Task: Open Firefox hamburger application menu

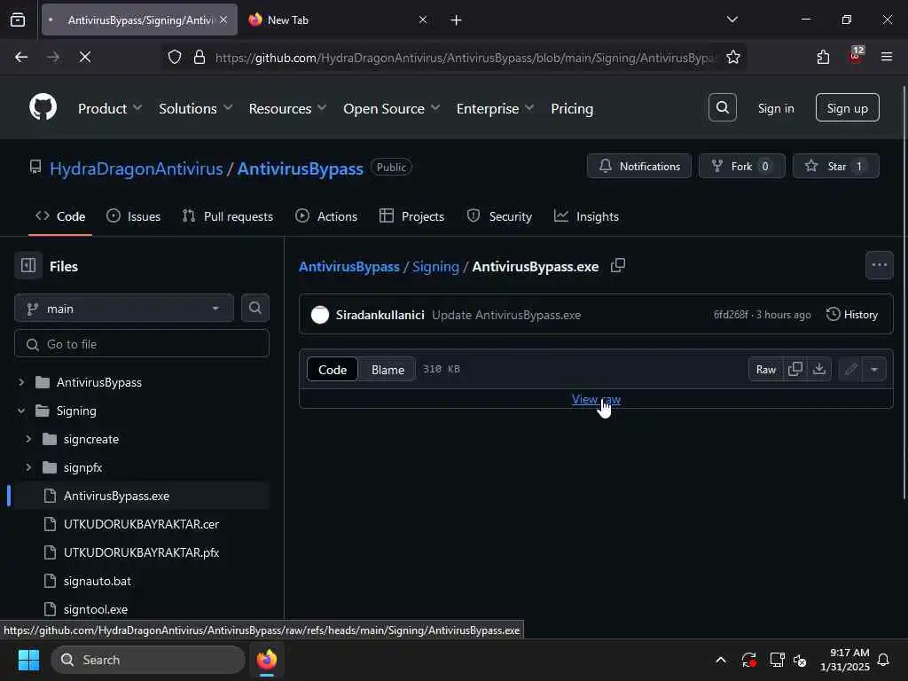Action: point(887,57)
